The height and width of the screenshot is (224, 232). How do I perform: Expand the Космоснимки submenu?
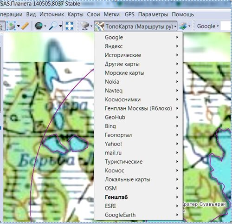coord(138,99)
